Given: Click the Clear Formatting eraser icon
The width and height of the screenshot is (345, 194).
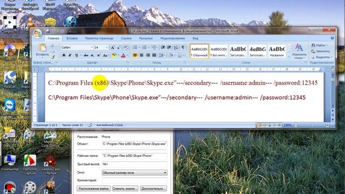Looking at the screenshot, I should point(126,47).
